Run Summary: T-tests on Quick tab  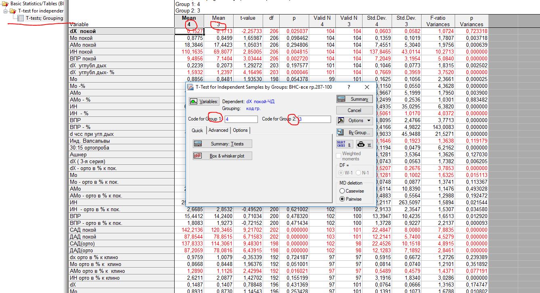222,144
